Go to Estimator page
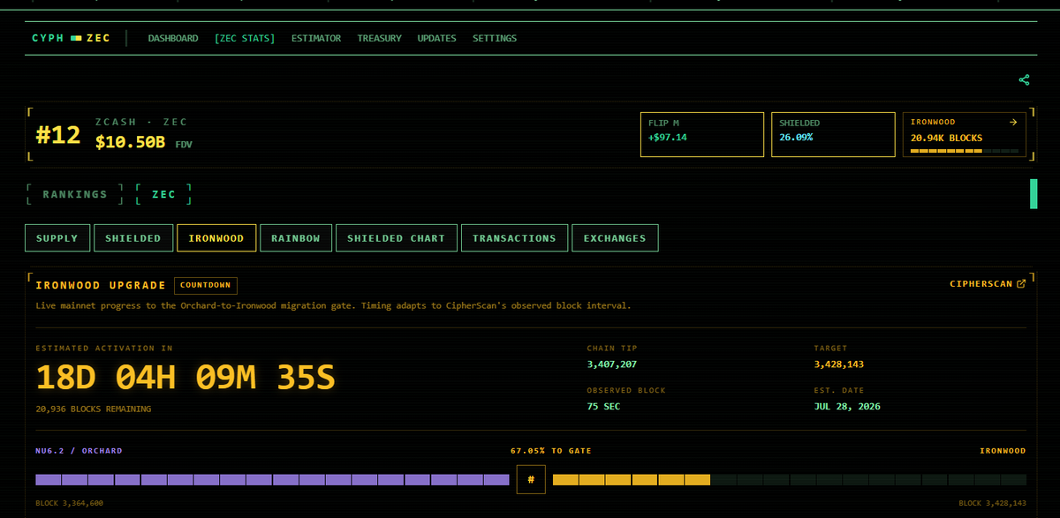This screenshot has height=518, width=1060. (x=316, y=38)
